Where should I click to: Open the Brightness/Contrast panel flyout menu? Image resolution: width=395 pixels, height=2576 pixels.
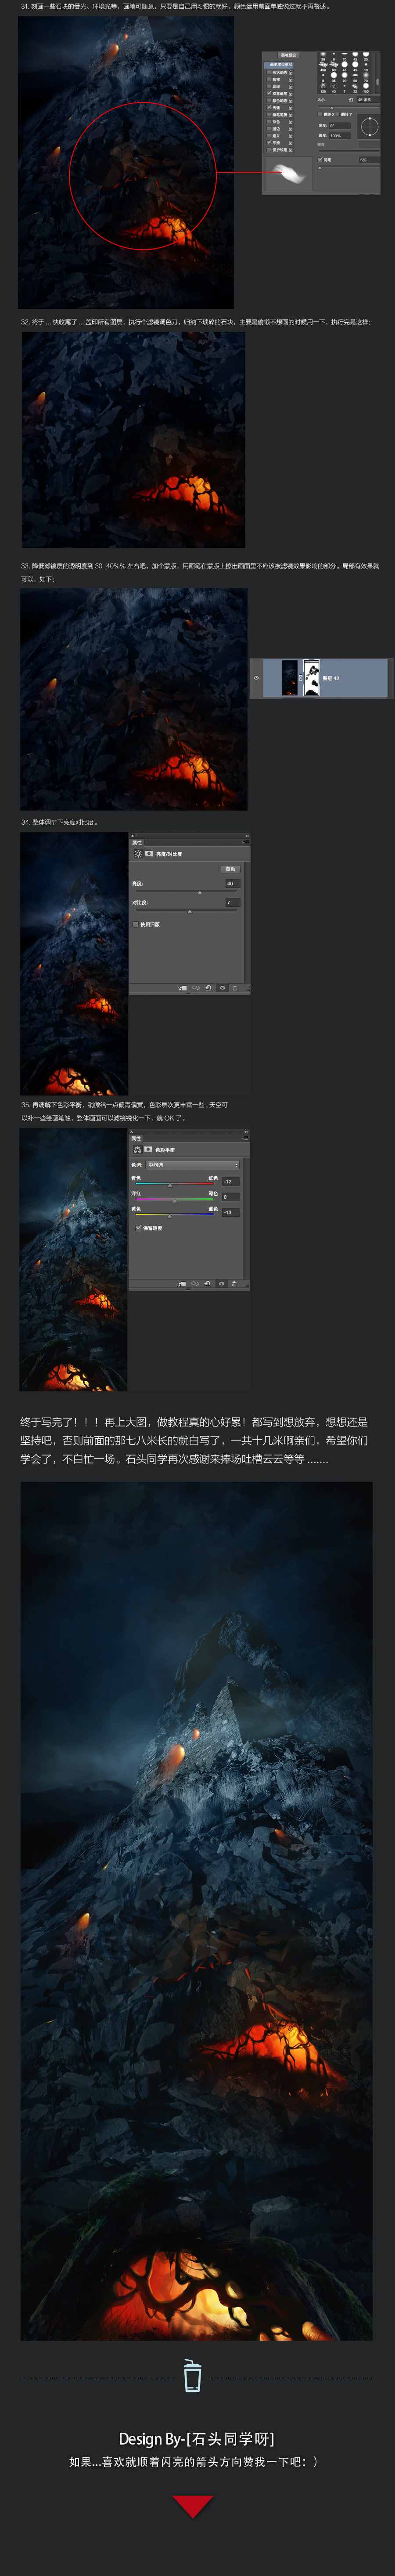tap(246, 843)
